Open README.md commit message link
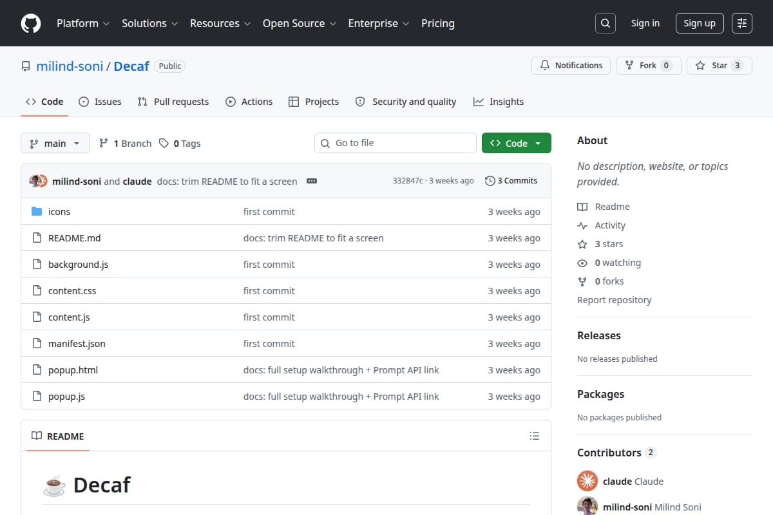The height and width of the screenshot is (515, 773). coord(313,238)
